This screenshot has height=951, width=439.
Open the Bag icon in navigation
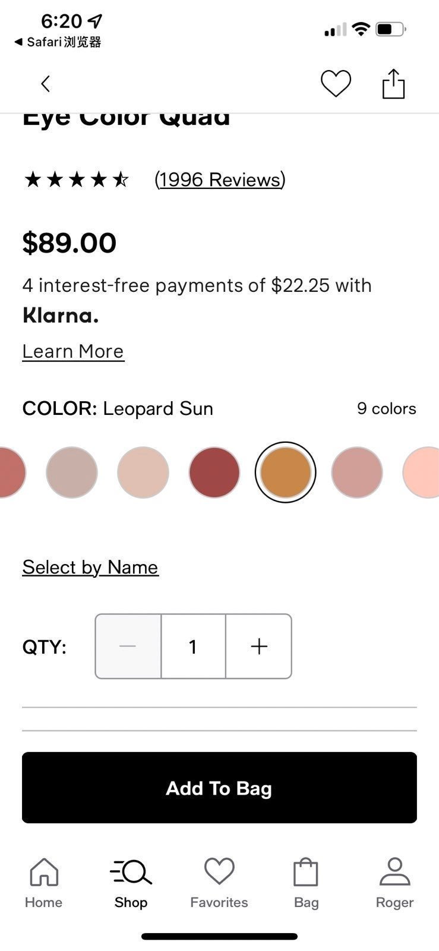(306, 883)
